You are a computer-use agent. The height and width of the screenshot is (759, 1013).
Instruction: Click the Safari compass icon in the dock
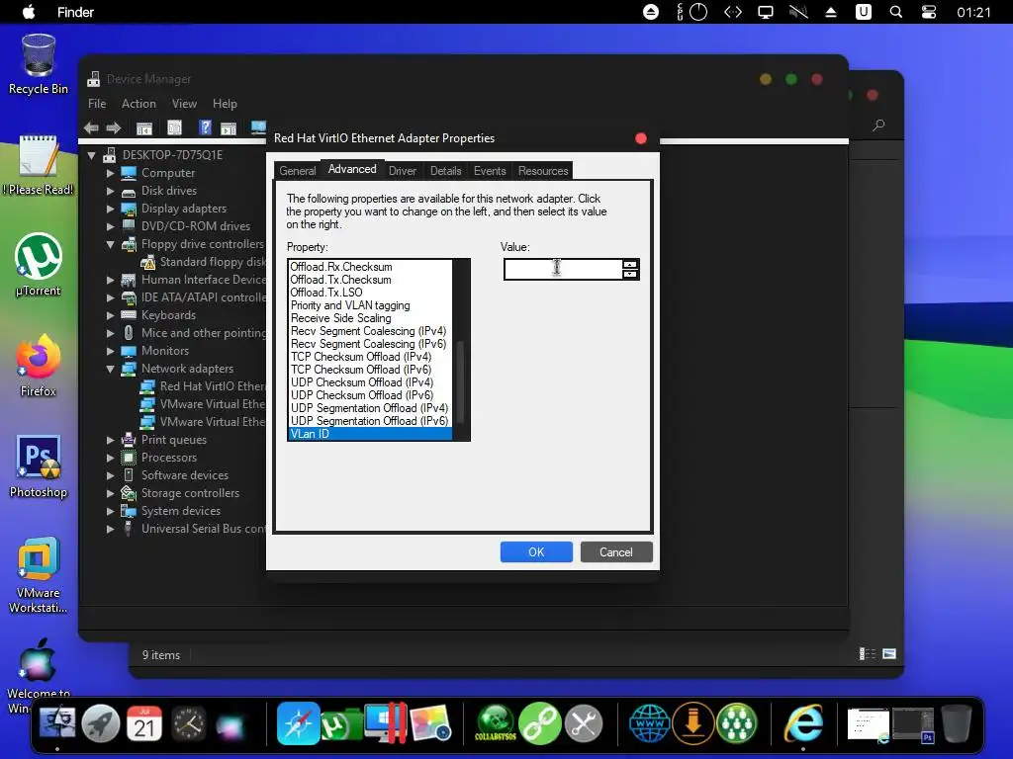click(299, 723)
